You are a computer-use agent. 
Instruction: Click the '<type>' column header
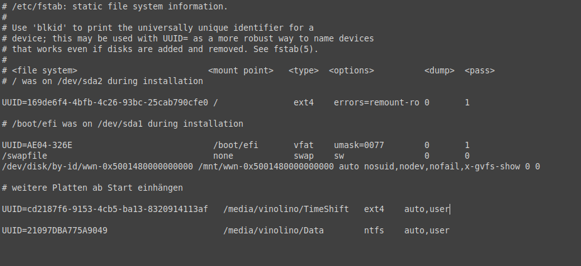(303, 70)
